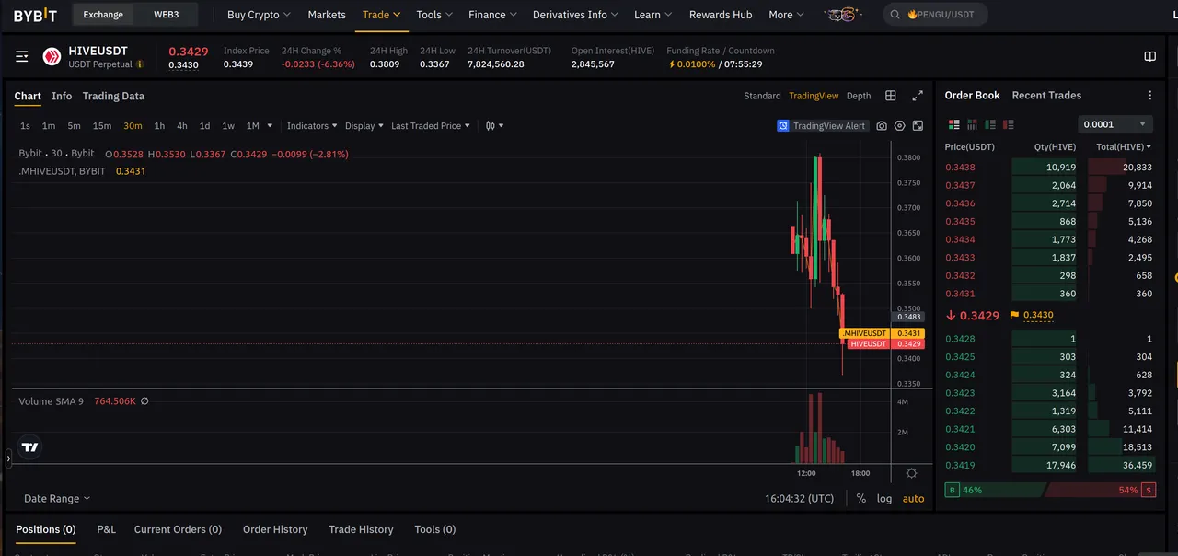Screen dimensions: 1178x556
Task: Open the Date Range selector
Action: coord(57,498)
